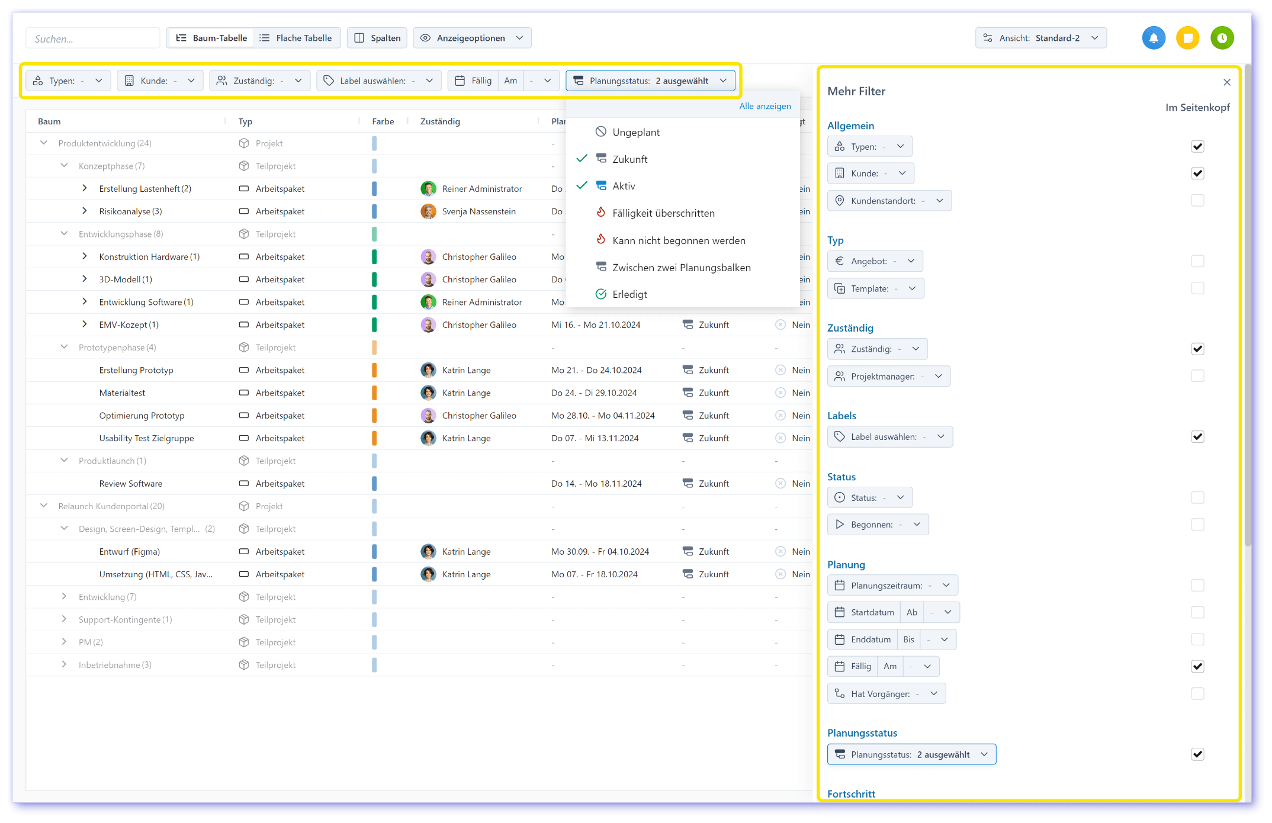Open the Anzeigeoptionen dropdown

point(472,38)
